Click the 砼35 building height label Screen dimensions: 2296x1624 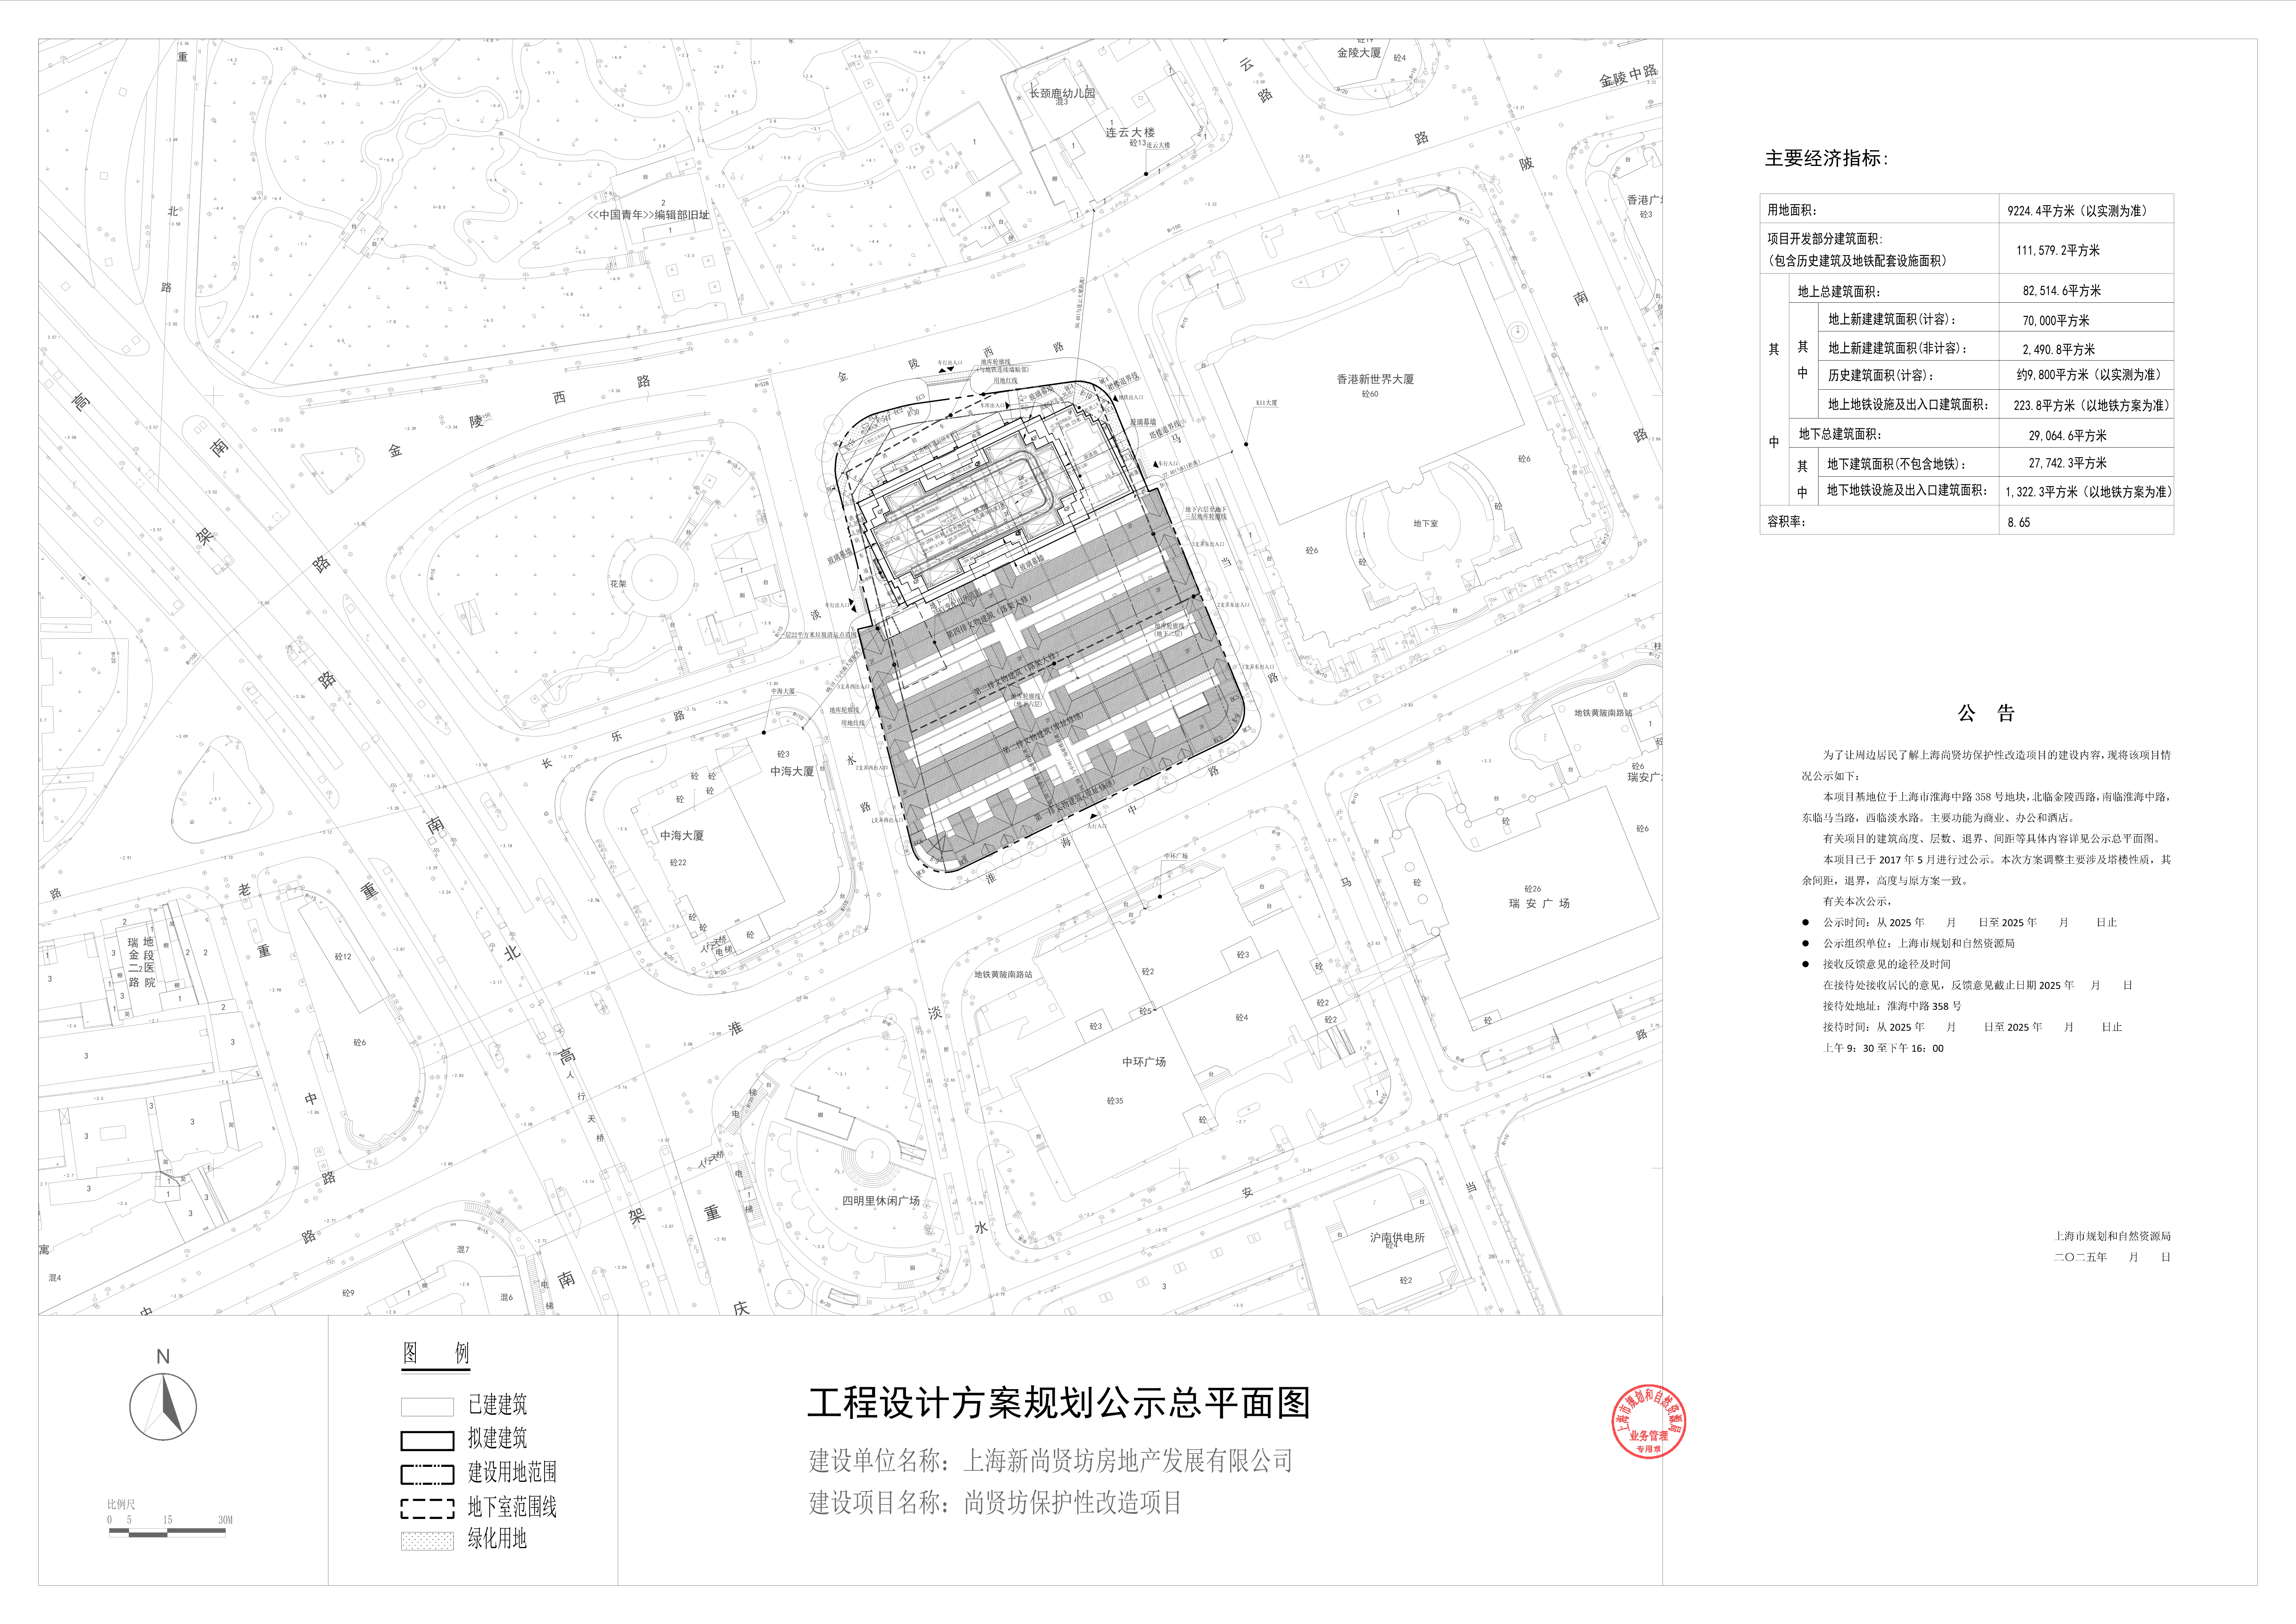[1115, 1101]
